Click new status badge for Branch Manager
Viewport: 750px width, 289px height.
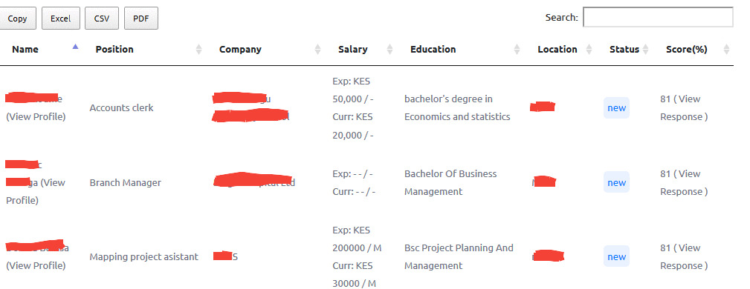point(616,182)
